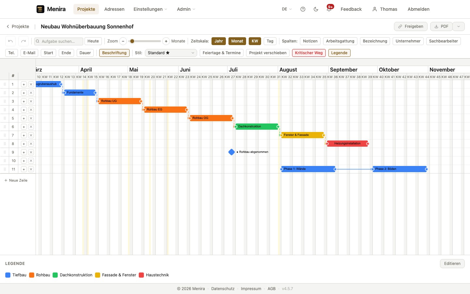Expand Admin menu
Viewport: 470px width, 294px height.
click(186, 9)
